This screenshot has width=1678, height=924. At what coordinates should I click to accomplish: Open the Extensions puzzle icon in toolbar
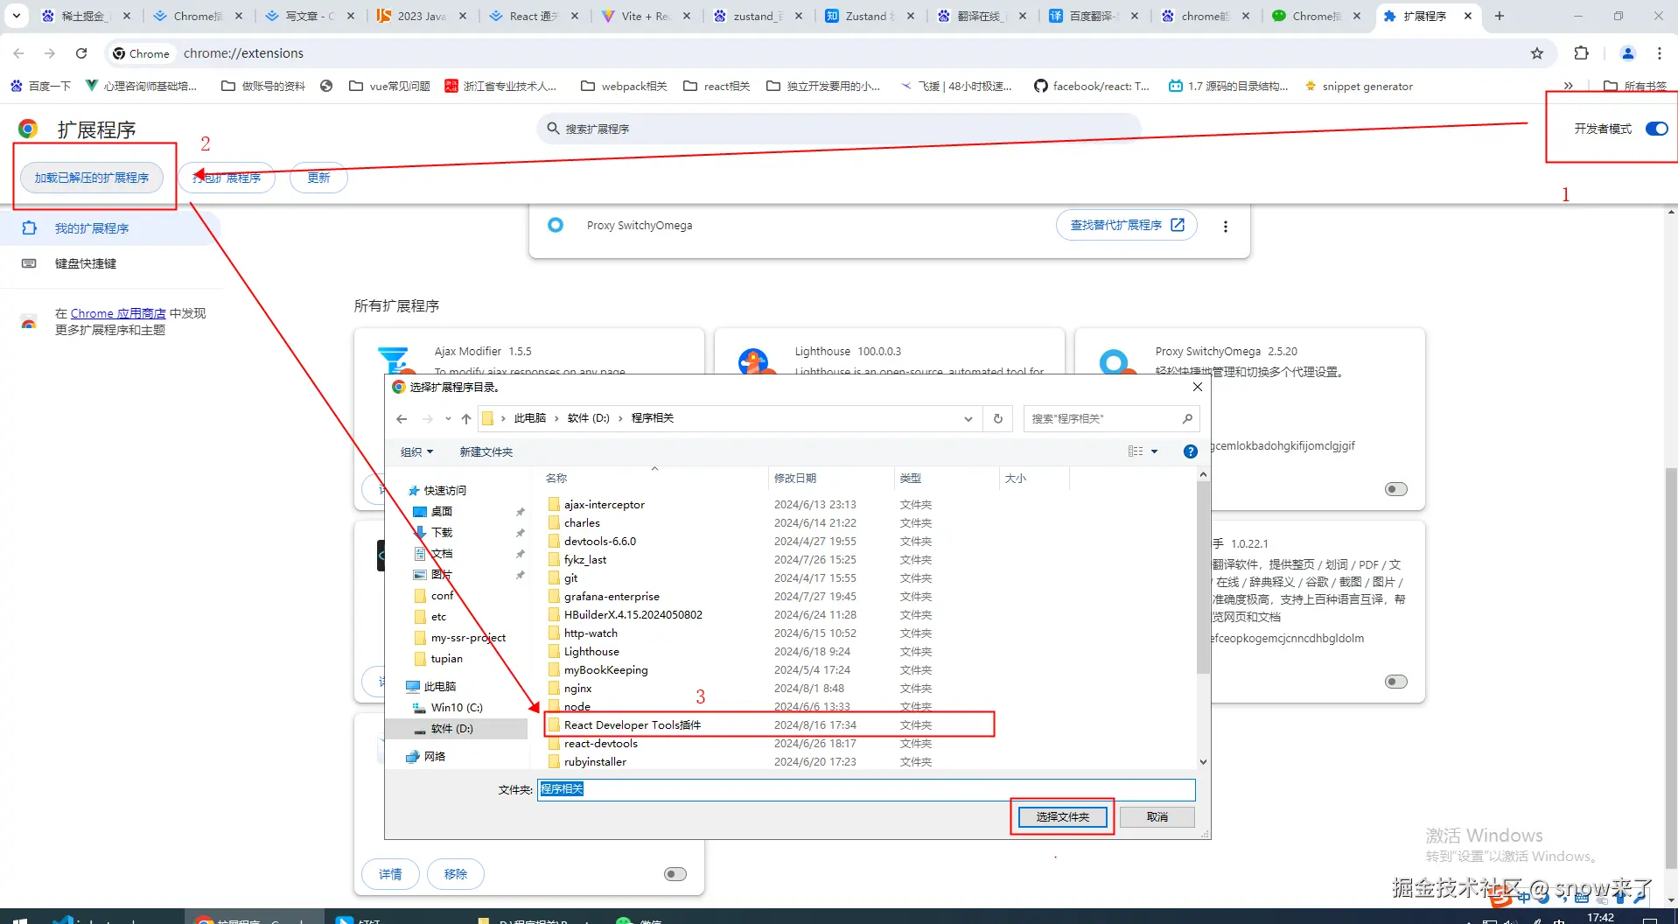coord(1581,53)
